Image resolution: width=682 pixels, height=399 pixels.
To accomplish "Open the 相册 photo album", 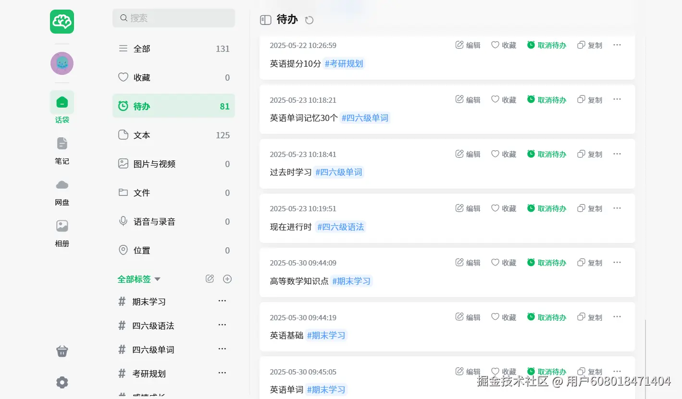I will click(62, 232).
